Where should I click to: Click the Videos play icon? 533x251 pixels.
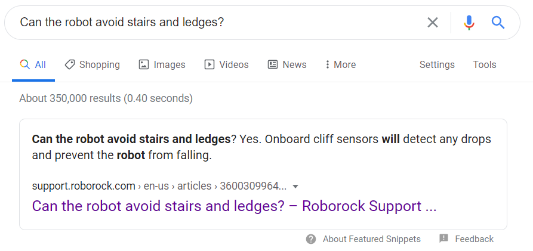209,64
